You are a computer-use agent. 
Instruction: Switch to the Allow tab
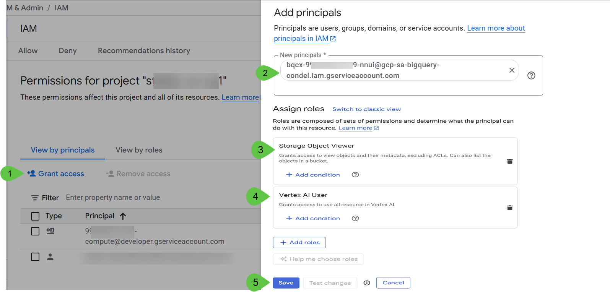tap(28, 51)
